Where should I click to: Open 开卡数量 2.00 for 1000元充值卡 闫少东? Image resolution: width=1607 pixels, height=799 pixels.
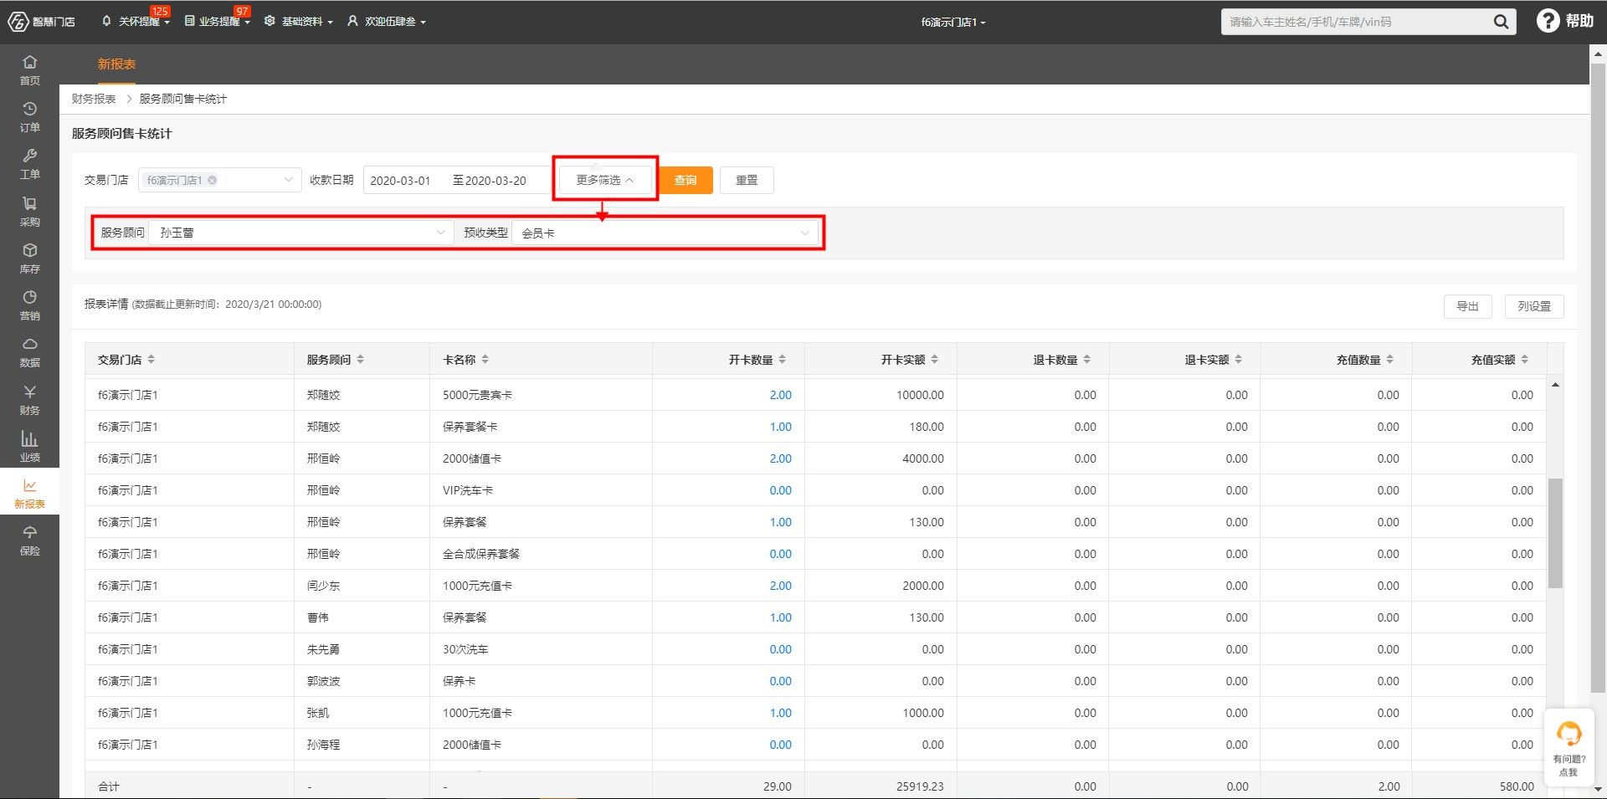(x=780, y=586)
